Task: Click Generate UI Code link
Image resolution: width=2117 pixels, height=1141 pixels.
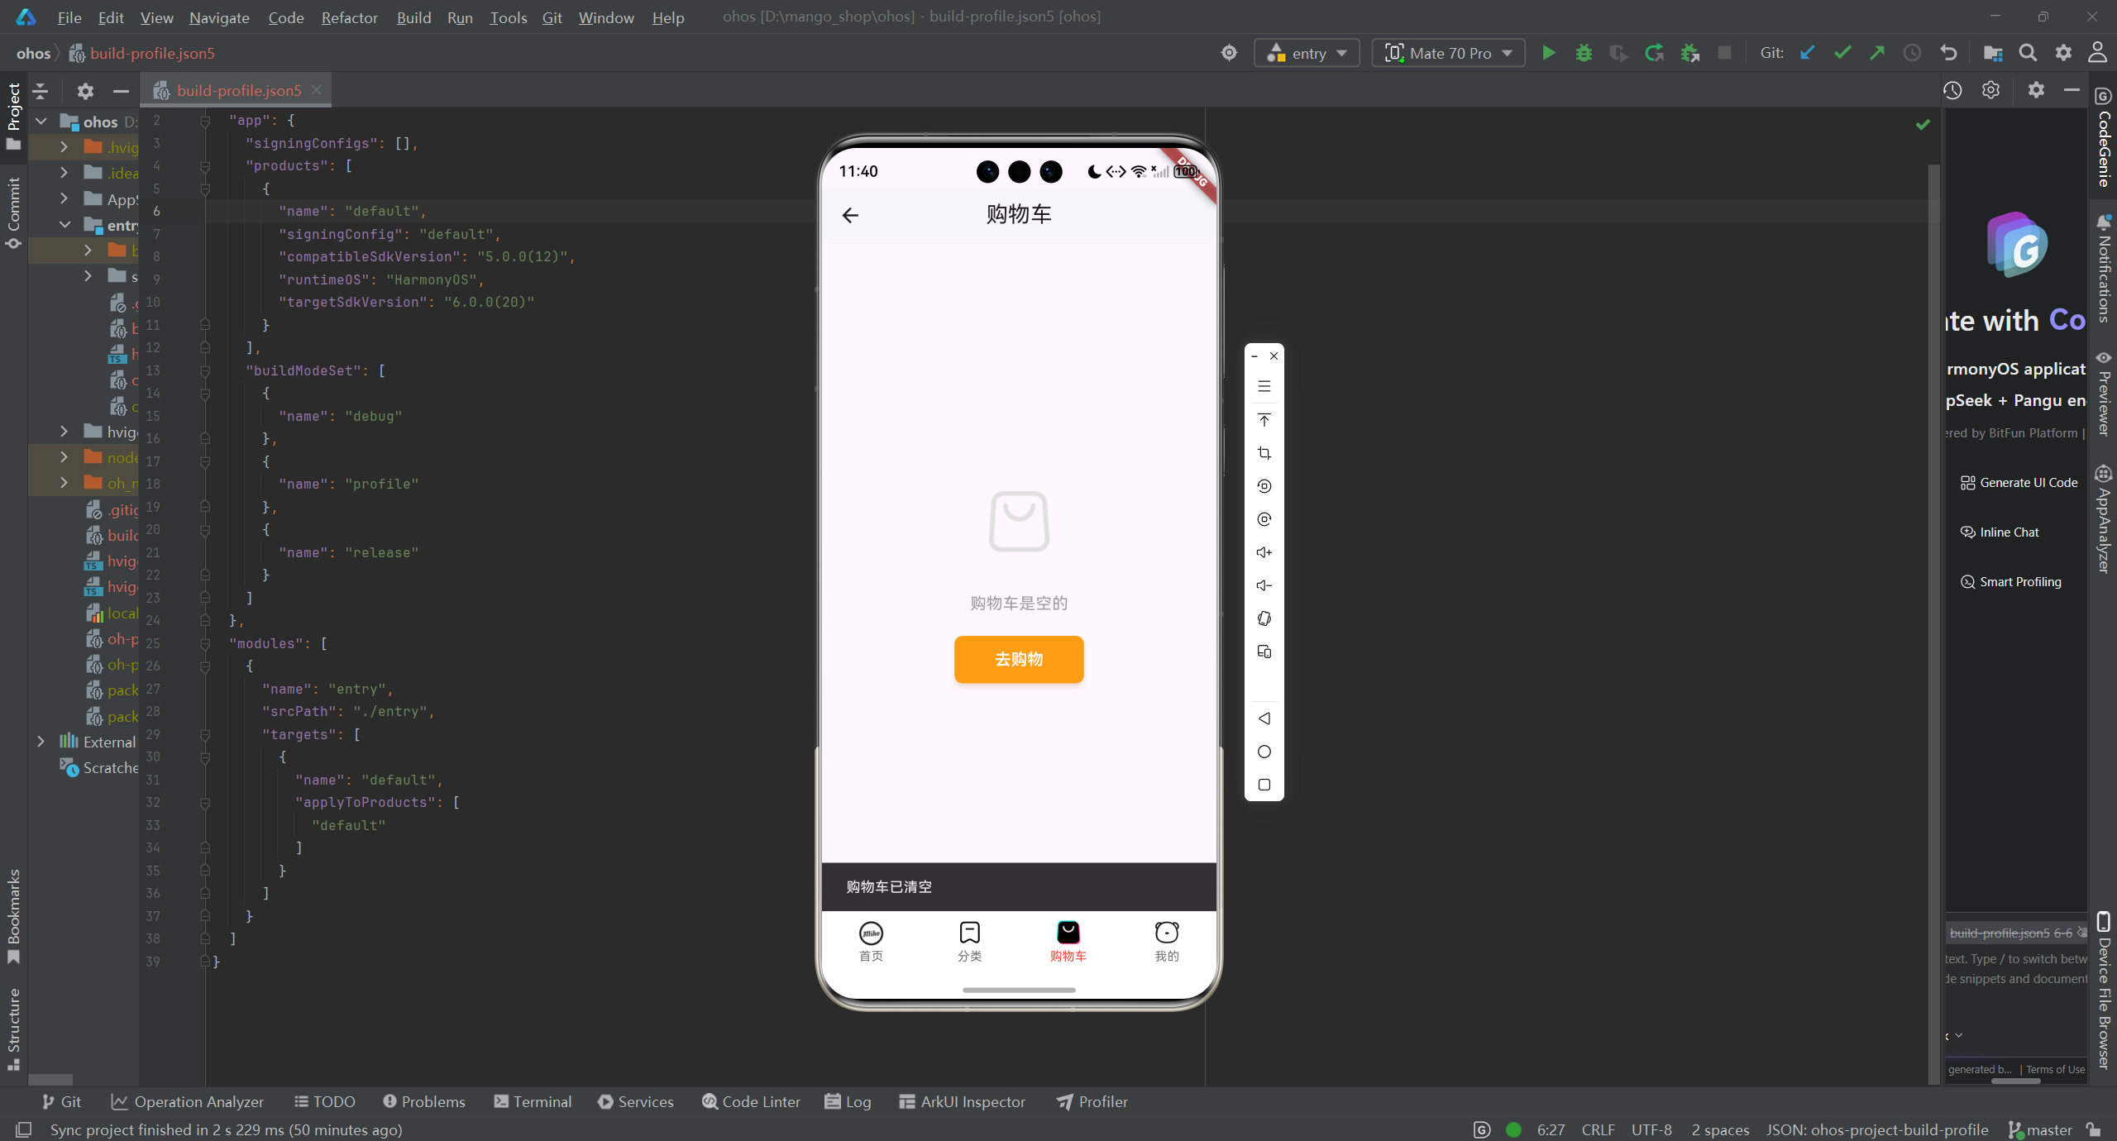Action: (x=2019, y=483)
